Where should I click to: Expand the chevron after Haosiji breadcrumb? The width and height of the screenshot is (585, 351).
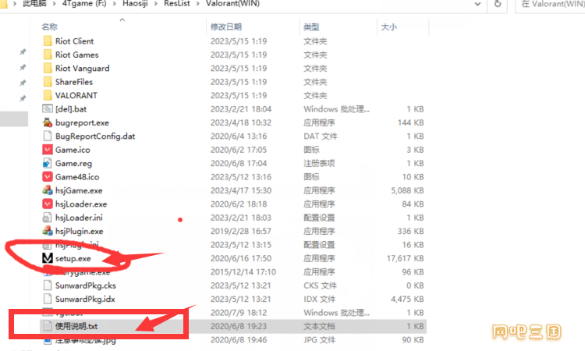pos(156,4)
